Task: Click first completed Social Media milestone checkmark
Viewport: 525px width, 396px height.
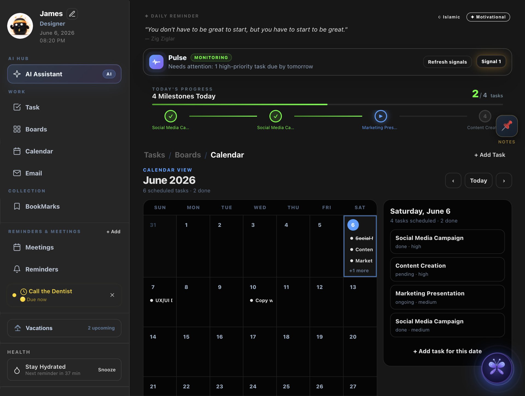Action: [171, 116]
